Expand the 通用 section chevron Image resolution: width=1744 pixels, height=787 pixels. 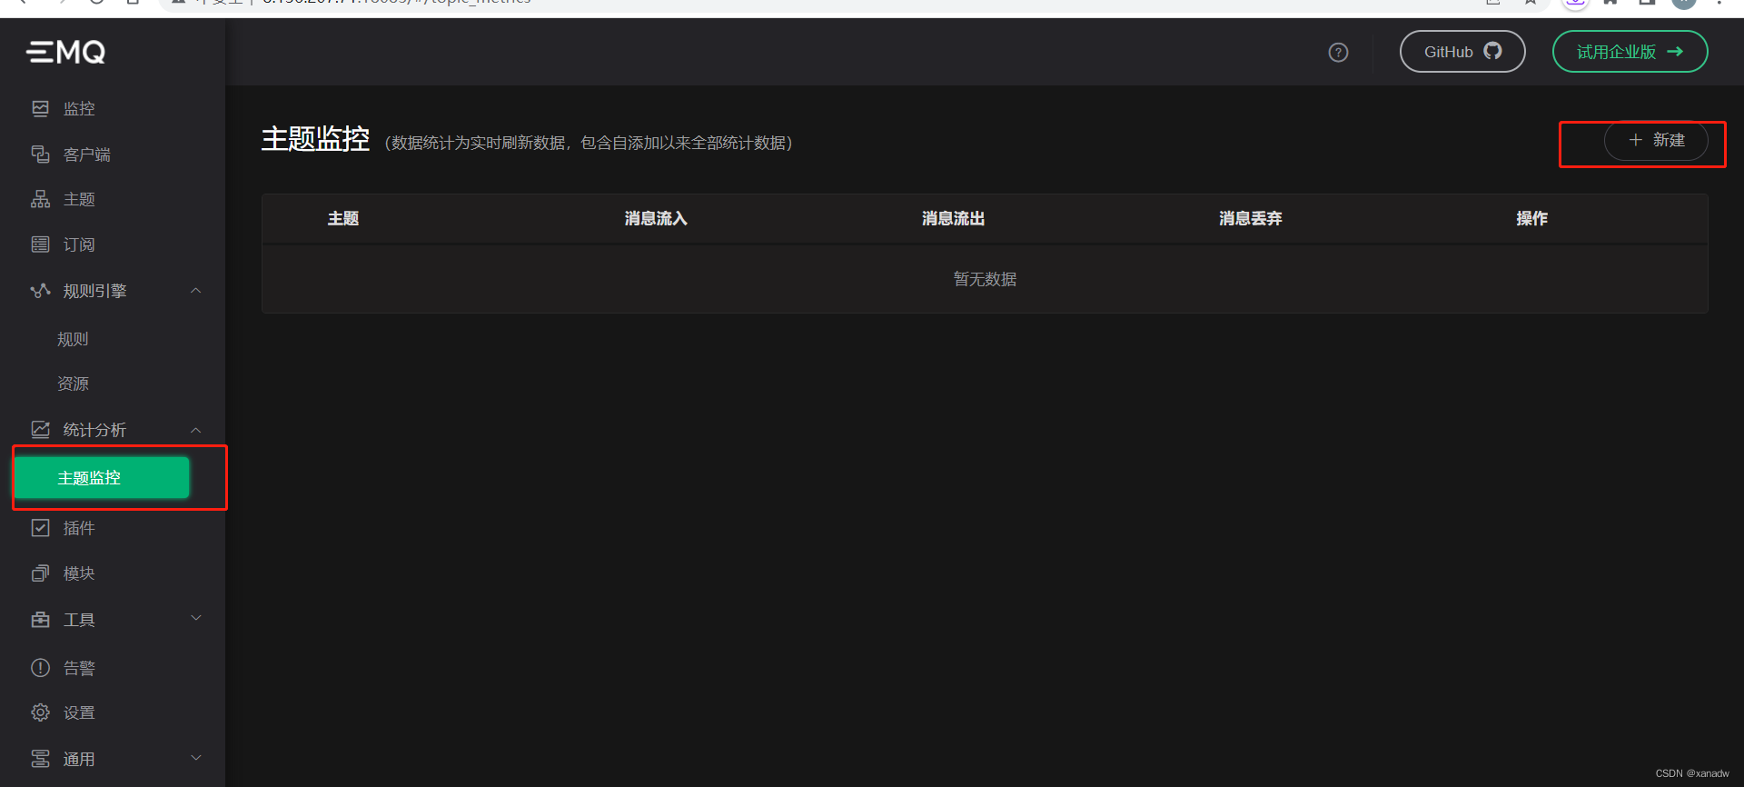click(196, 758)
